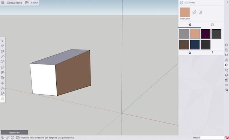Select the Push/Pull tool
Viewport: 229px width, 140px height.
[2, 72]
